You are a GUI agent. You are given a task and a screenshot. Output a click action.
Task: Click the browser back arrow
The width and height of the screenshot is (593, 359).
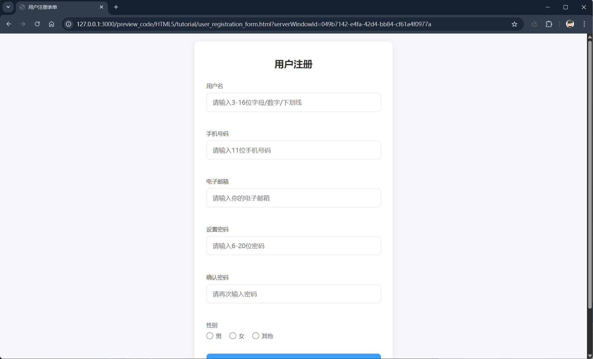tap(9, 24)
